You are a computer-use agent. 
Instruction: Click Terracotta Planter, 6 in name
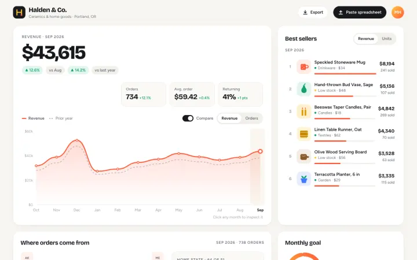[x=336, y=174]
